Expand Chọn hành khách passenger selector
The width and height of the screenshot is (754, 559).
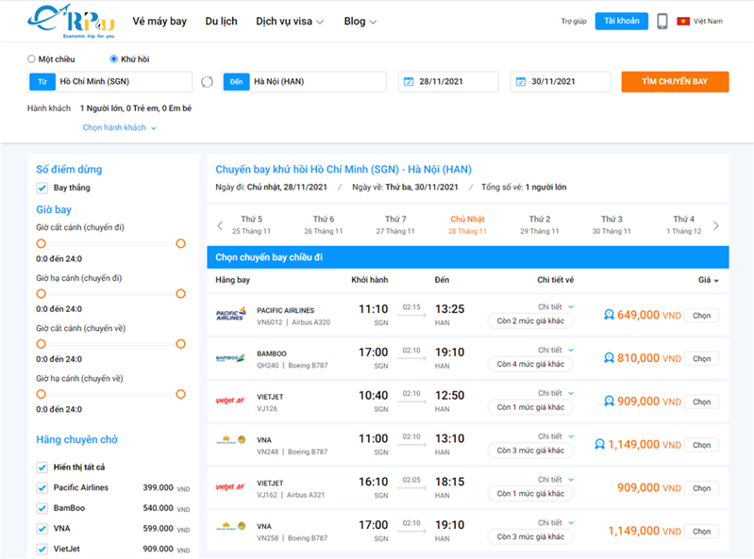pos(119,128)
